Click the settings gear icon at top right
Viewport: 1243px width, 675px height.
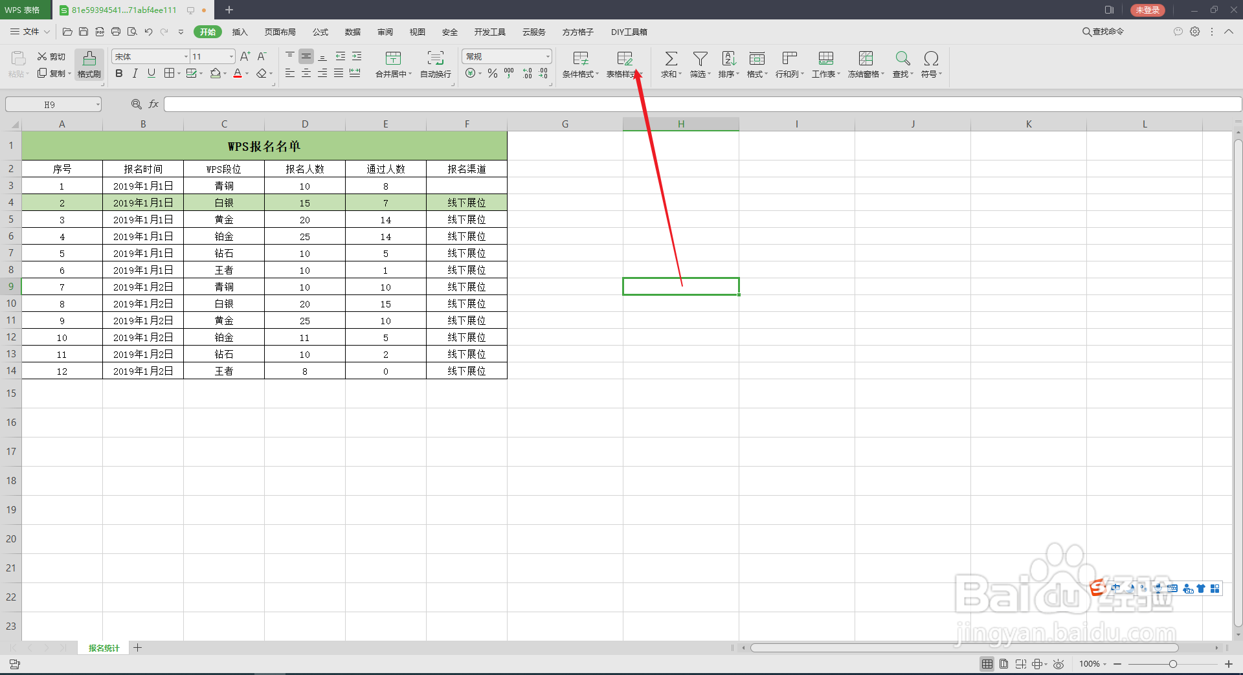1195,32
